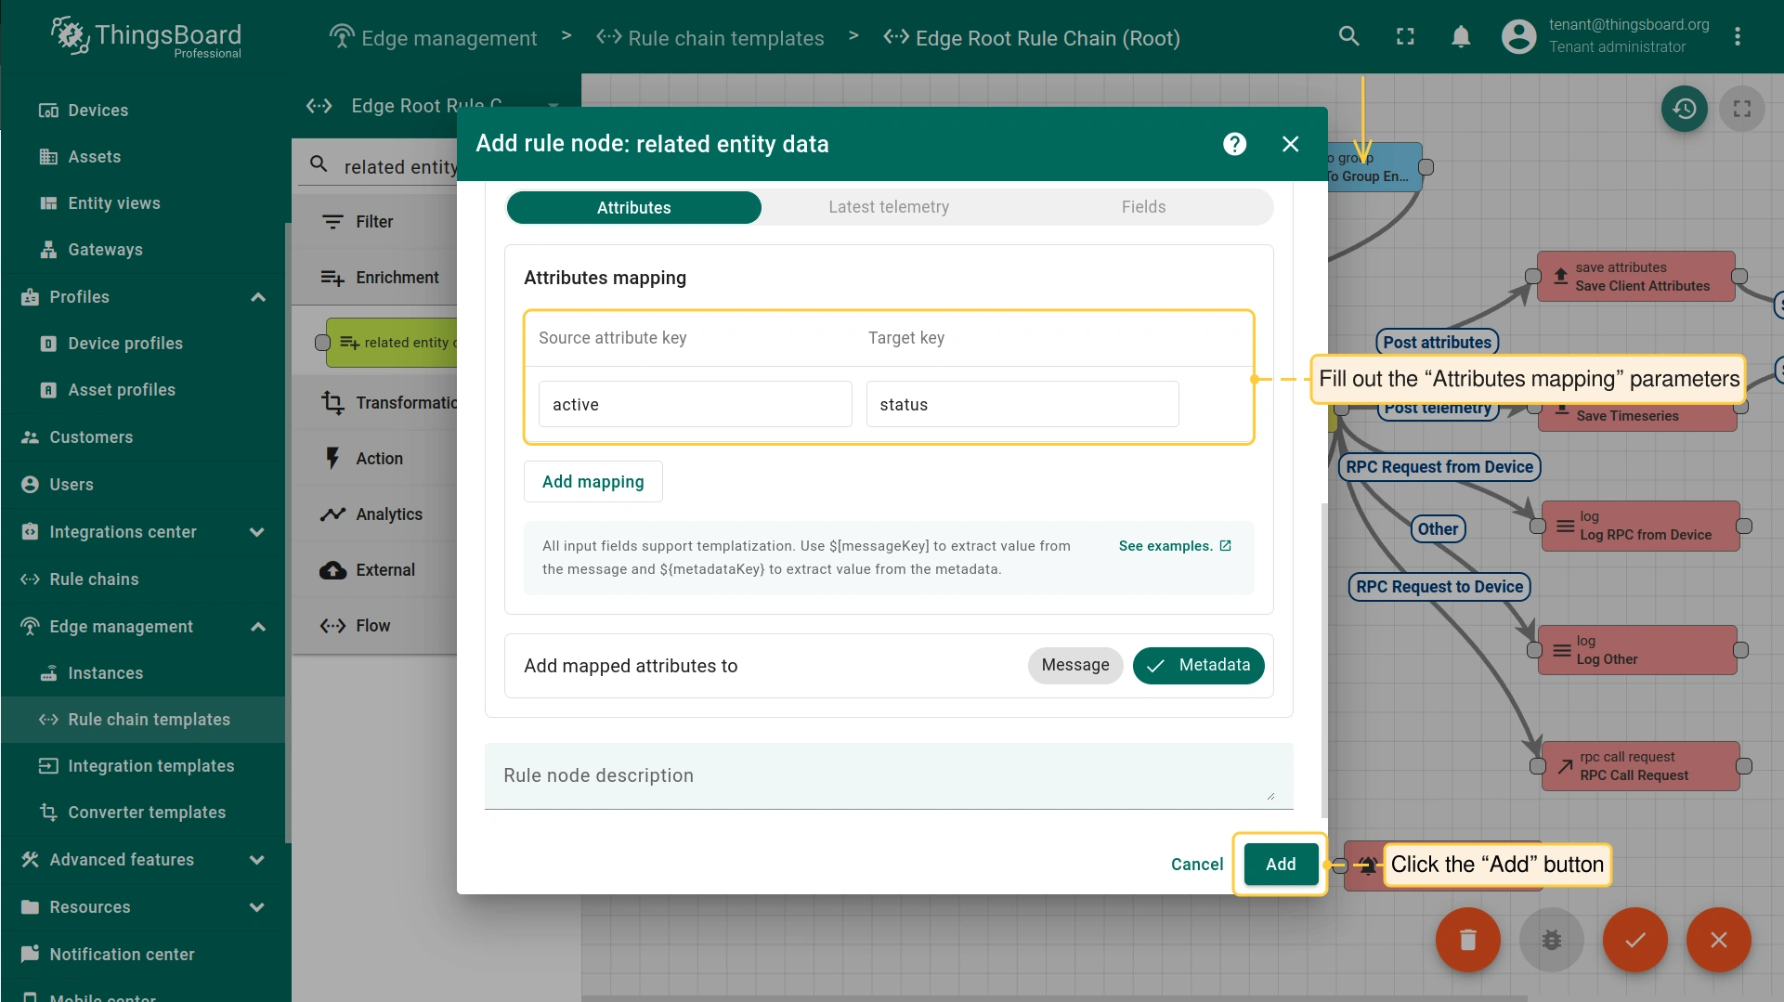Open the search icon in top bar
Image resolution: width=1784 pixels, height=1002 pixels.
pos(1348,36)
